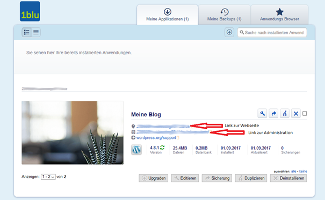Open Anwendungs Browser tab
The height and width of the screenshot is (200, 325).
click(x=279, y=14)
